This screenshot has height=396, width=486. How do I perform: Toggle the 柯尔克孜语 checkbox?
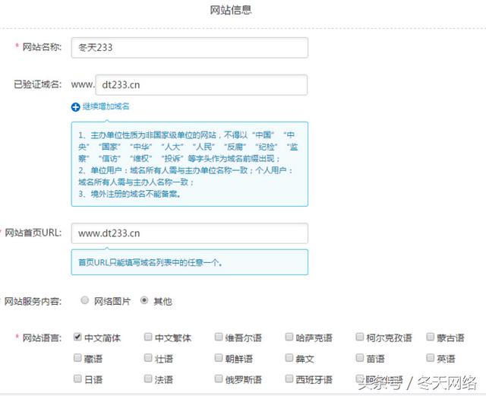tap(360, 337)
